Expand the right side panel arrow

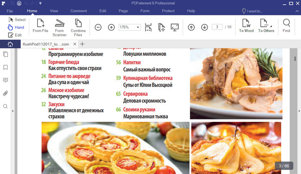tap(299, 111)
